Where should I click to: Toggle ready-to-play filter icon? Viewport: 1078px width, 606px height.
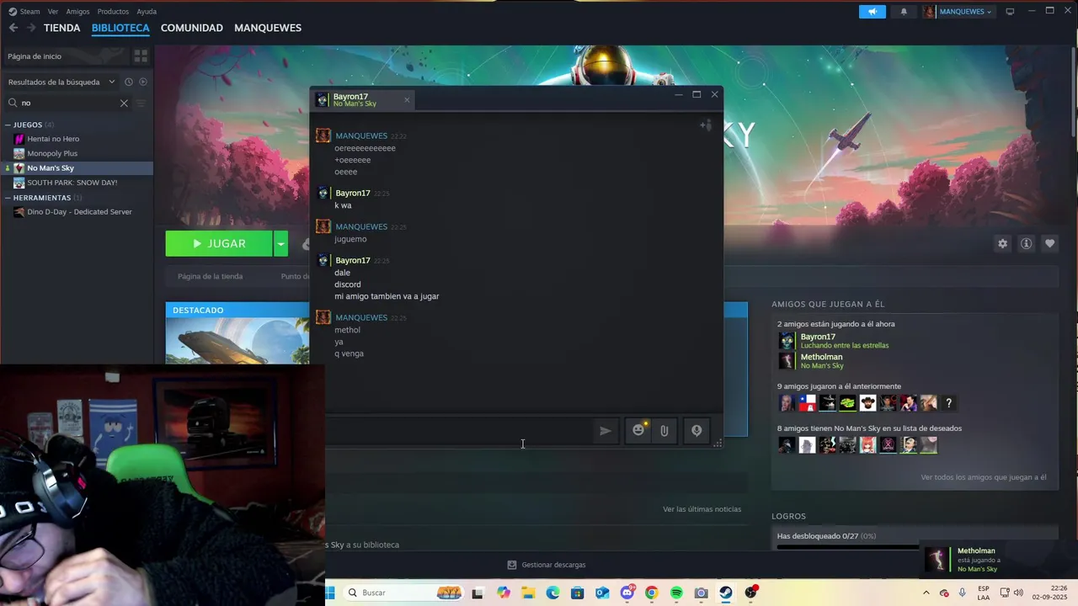click(x=143, y=82)
